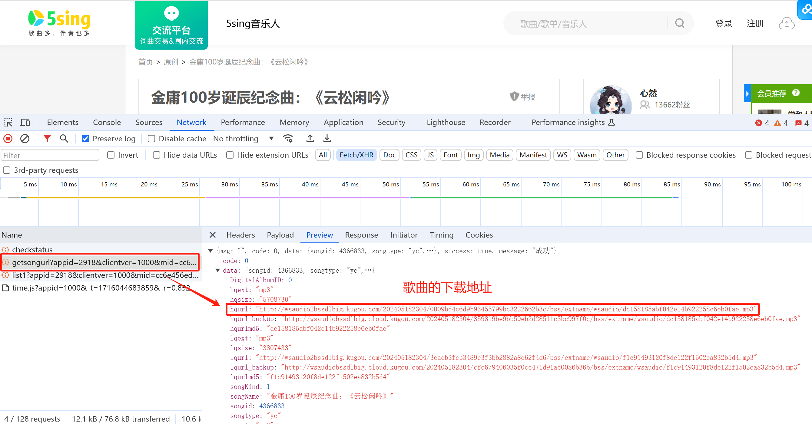Click the export HAR download icon
This screenshot has width=812, height=424.
tap(327, 139)
